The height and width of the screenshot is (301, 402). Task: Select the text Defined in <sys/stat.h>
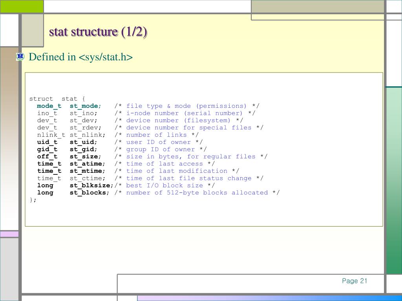[81, 57]
